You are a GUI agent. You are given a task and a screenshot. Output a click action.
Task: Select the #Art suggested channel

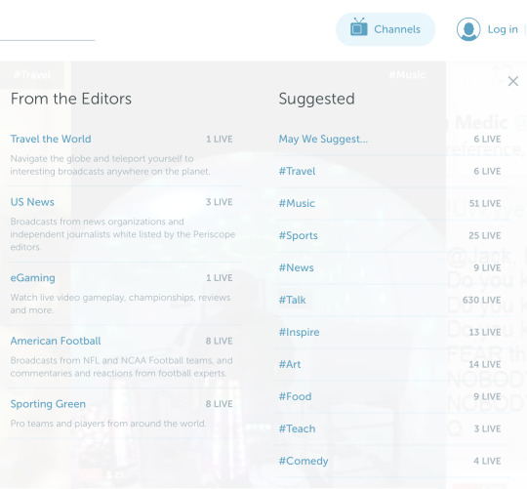(x=290, y=364)
